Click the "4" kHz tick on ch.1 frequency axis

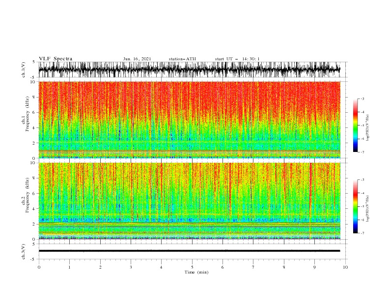tap(34, 128)
